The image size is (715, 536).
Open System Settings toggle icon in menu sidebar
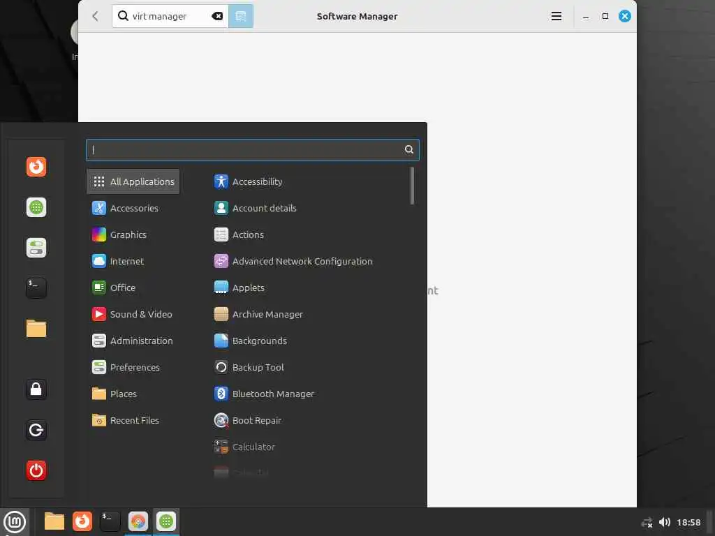pyautogui.click(x=36, y=248)
